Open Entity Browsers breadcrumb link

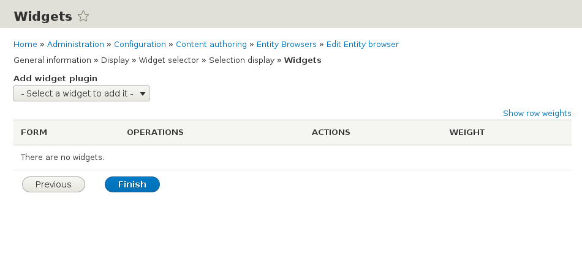tap(286, 44)
